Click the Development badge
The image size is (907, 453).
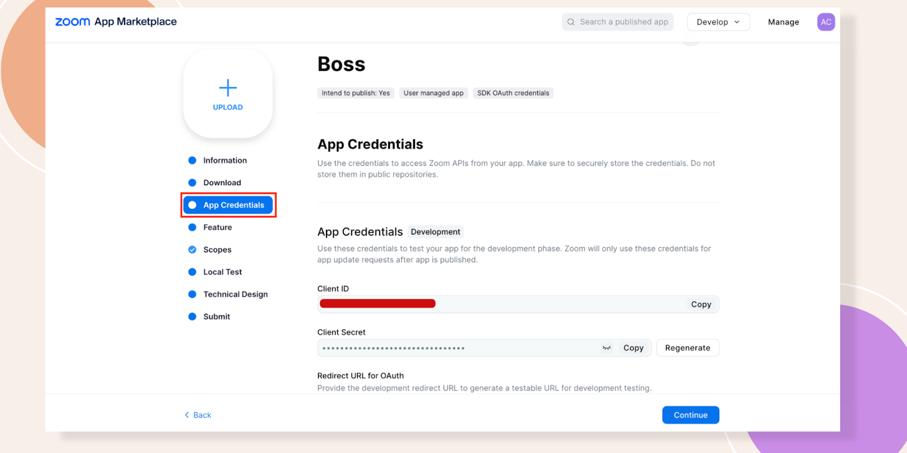435,232
